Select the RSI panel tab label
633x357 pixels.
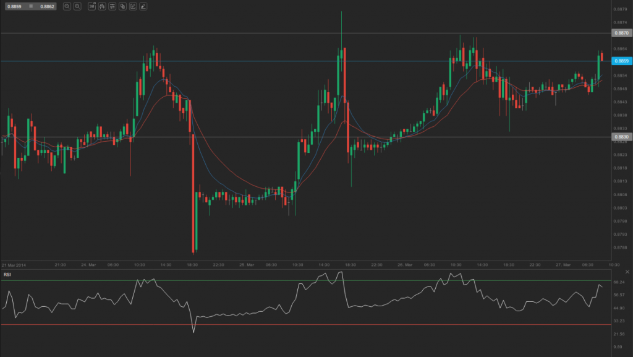(x=9, y=274)
